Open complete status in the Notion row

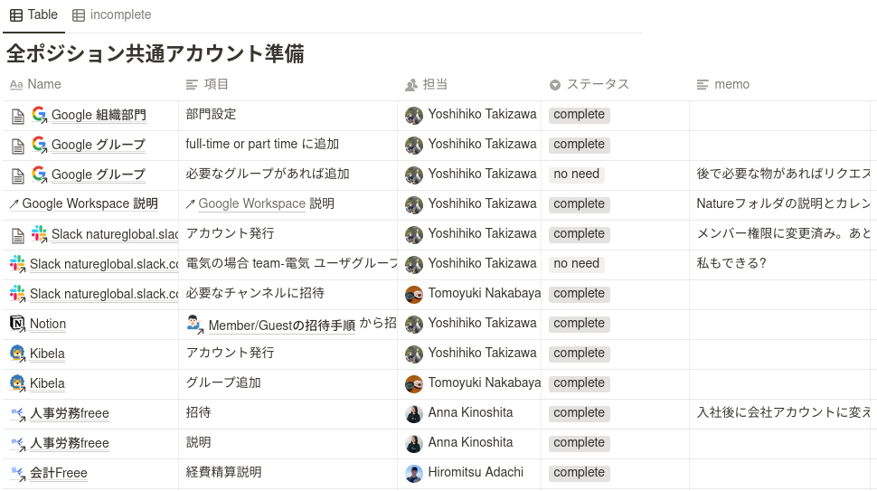[x=579, y=324]
